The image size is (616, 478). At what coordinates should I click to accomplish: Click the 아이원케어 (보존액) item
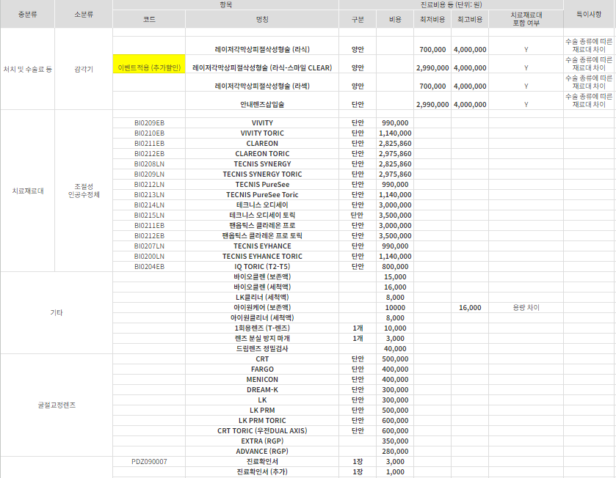pos(262,307)
